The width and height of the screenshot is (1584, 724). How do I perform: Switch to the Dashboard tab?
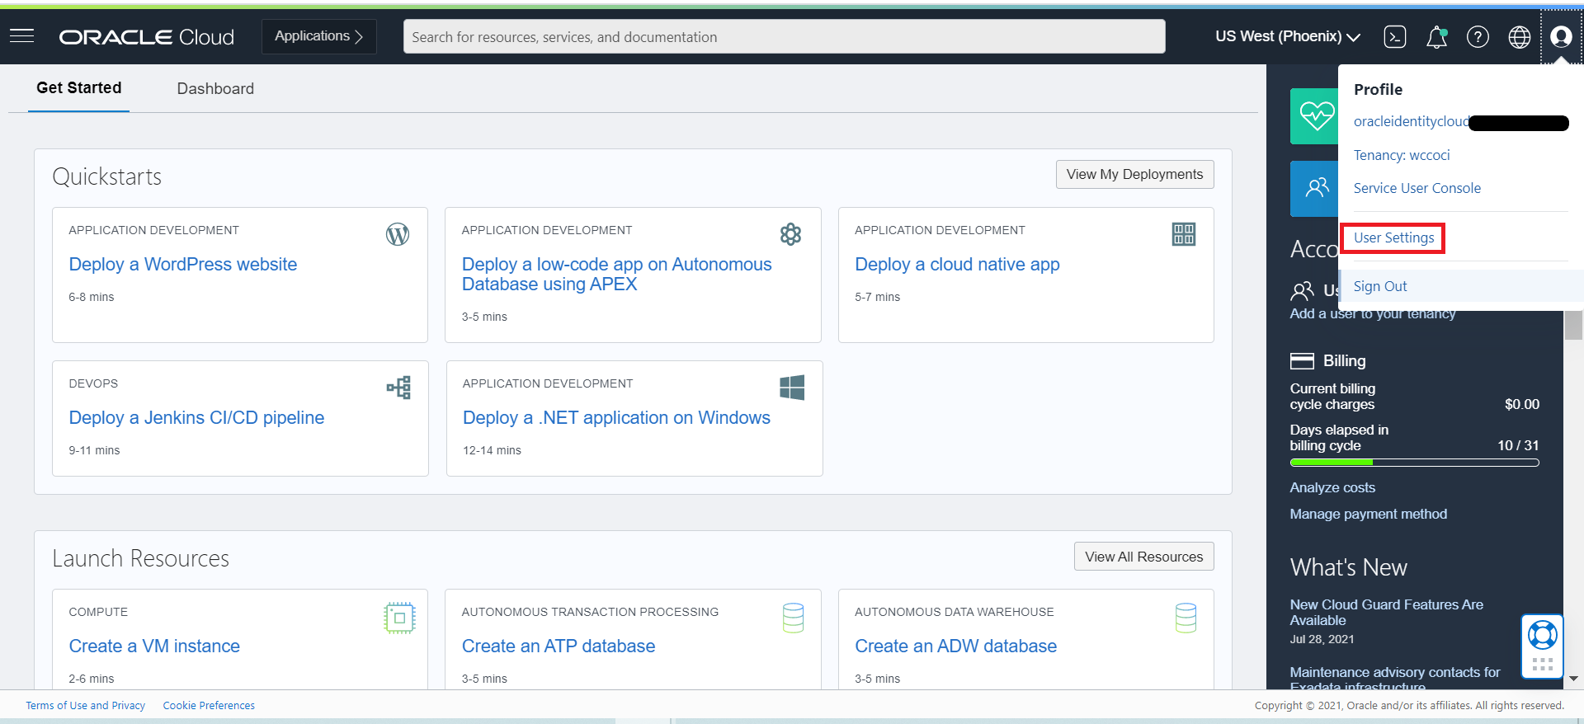tap(215, 88)
